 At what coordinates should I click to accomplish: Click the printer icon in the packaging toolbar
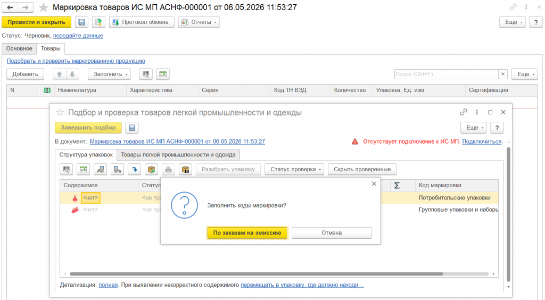pos(169,170)
